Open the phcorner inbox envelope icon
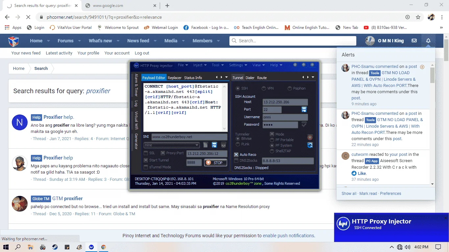449x252 pixels. 414,41
